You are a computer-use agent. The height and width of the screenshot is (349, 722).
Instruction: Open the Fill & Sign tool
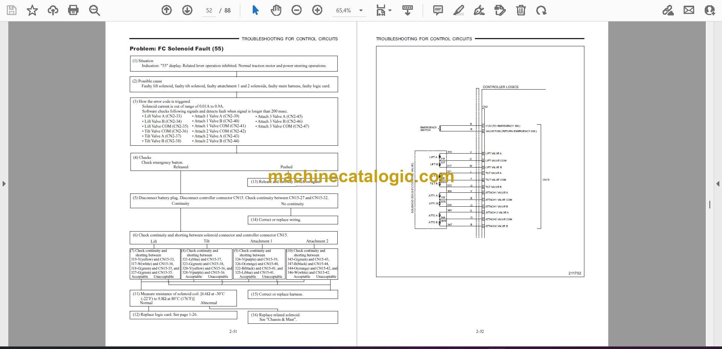[x=479, y=10]
